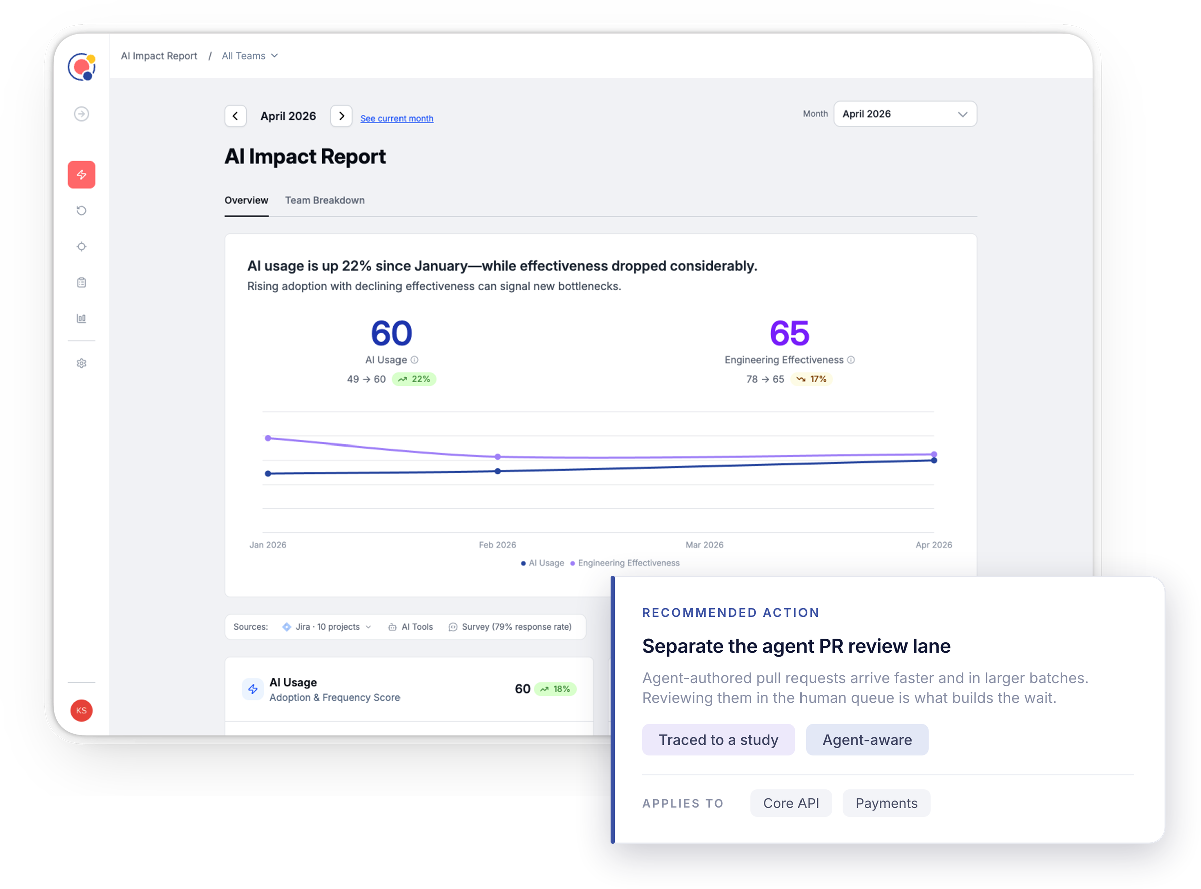This screenshot has width=1201, height=889.
Task: Click the Payments chip
Action: (886, 803)
